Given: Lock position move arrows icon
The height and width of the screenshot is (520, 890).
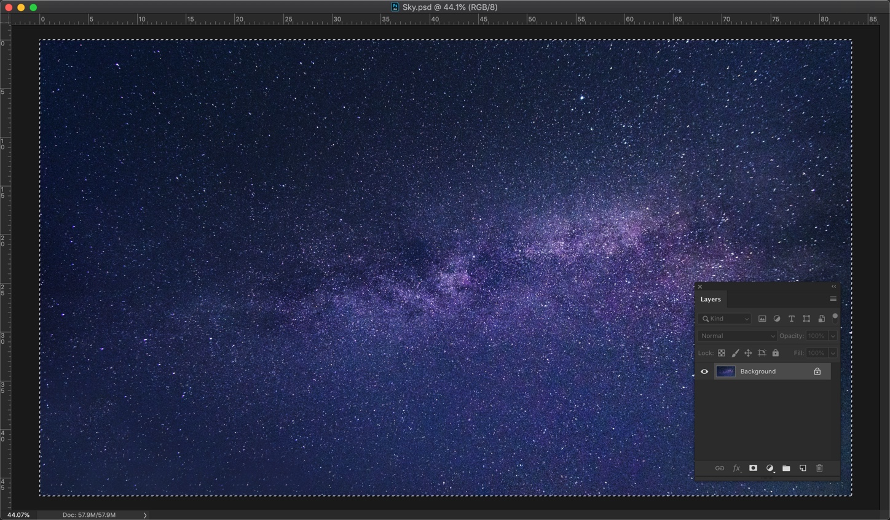Looking at the screenshot, I should pos(748,353).
